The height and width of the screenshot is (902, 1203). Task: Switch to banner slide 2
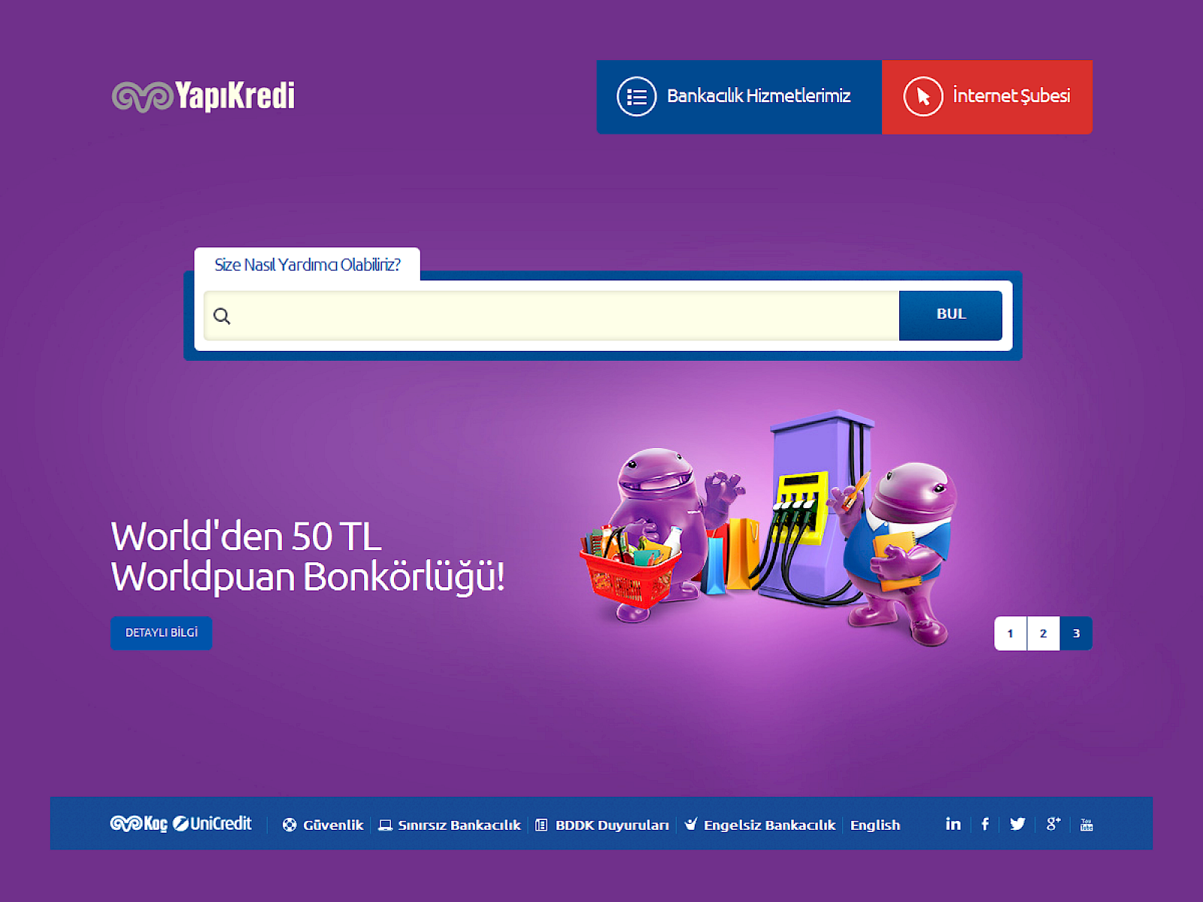coord(1043,633)
